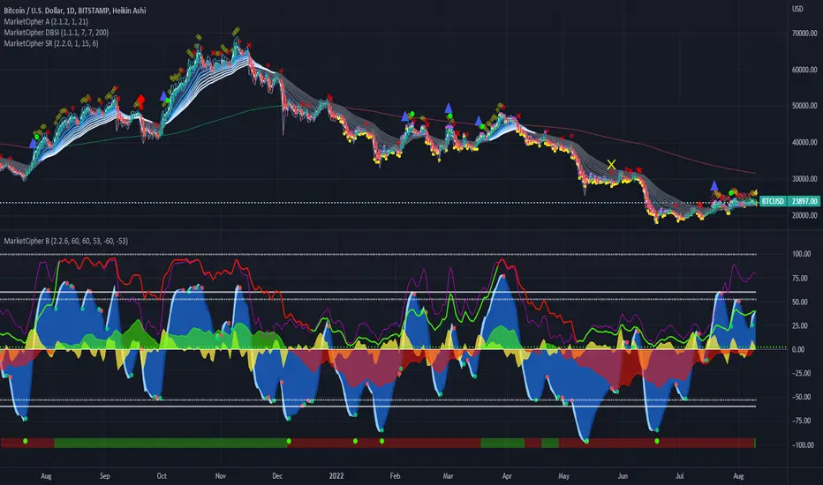Click the Oct label on the time axis

coord(162,476)
